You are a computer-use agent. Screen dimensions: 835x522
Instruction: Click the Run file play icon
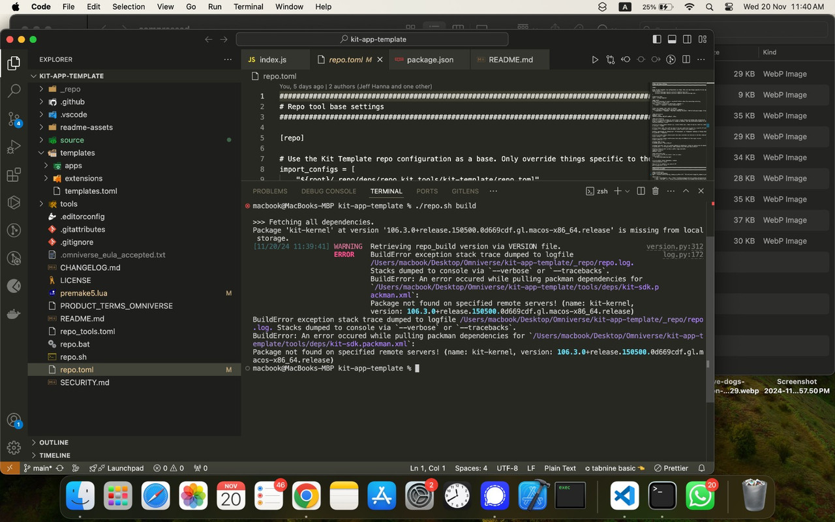594,59
